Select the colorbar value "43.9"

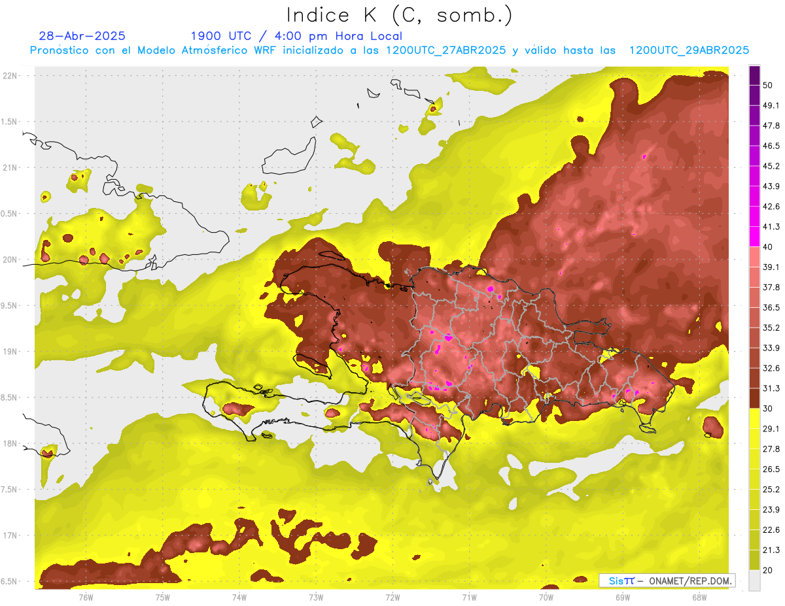771,186
